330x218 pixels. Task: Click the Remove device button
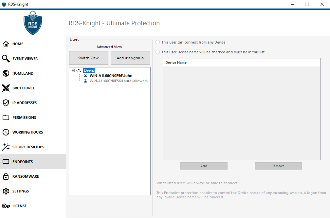tap(278, 166)
